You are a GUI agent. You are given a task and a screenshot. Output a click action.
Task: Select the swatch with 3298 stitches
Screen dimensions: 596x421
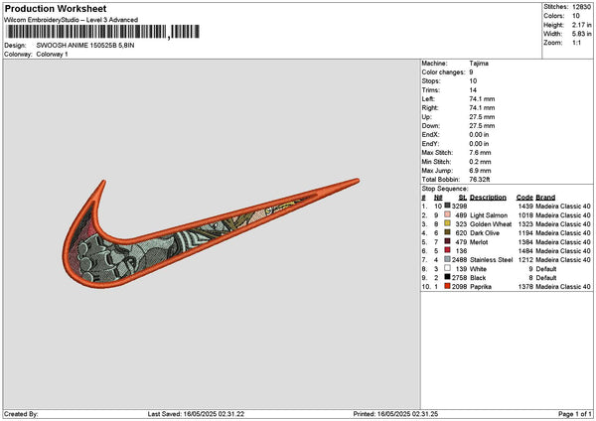tap(447, 206)
